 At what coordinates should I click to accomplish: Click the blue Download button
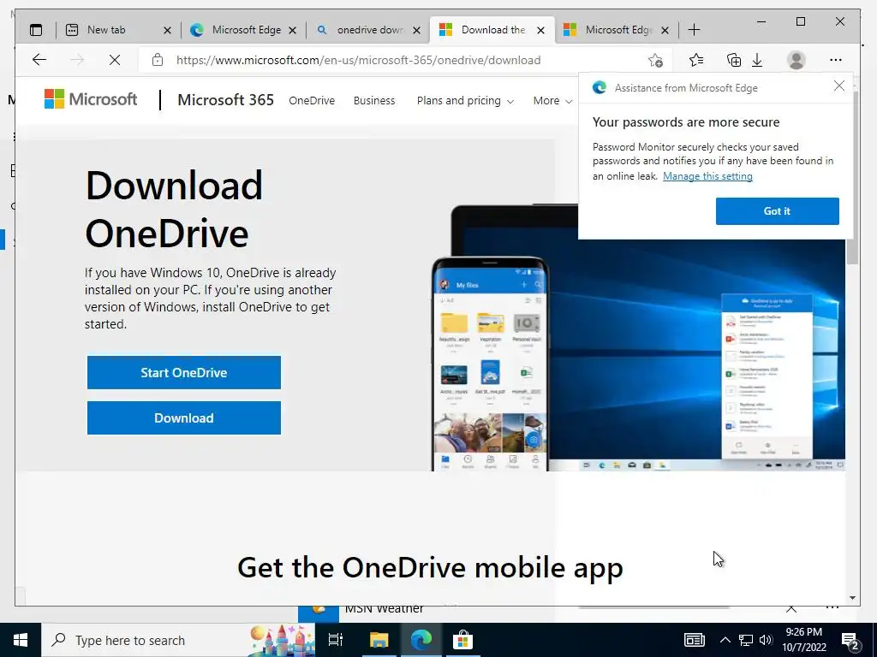click(184, 417)
